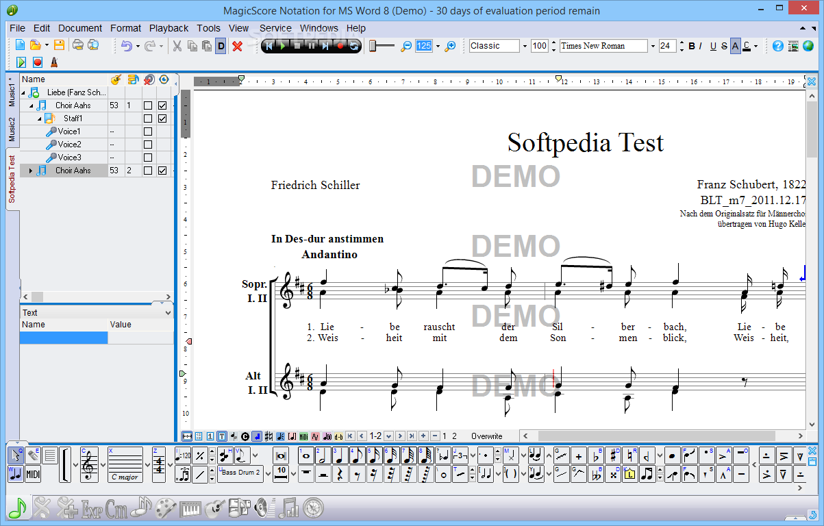Select the treble clef tool
This screenshot has height=526, width=824.
(x=90, y=464)
